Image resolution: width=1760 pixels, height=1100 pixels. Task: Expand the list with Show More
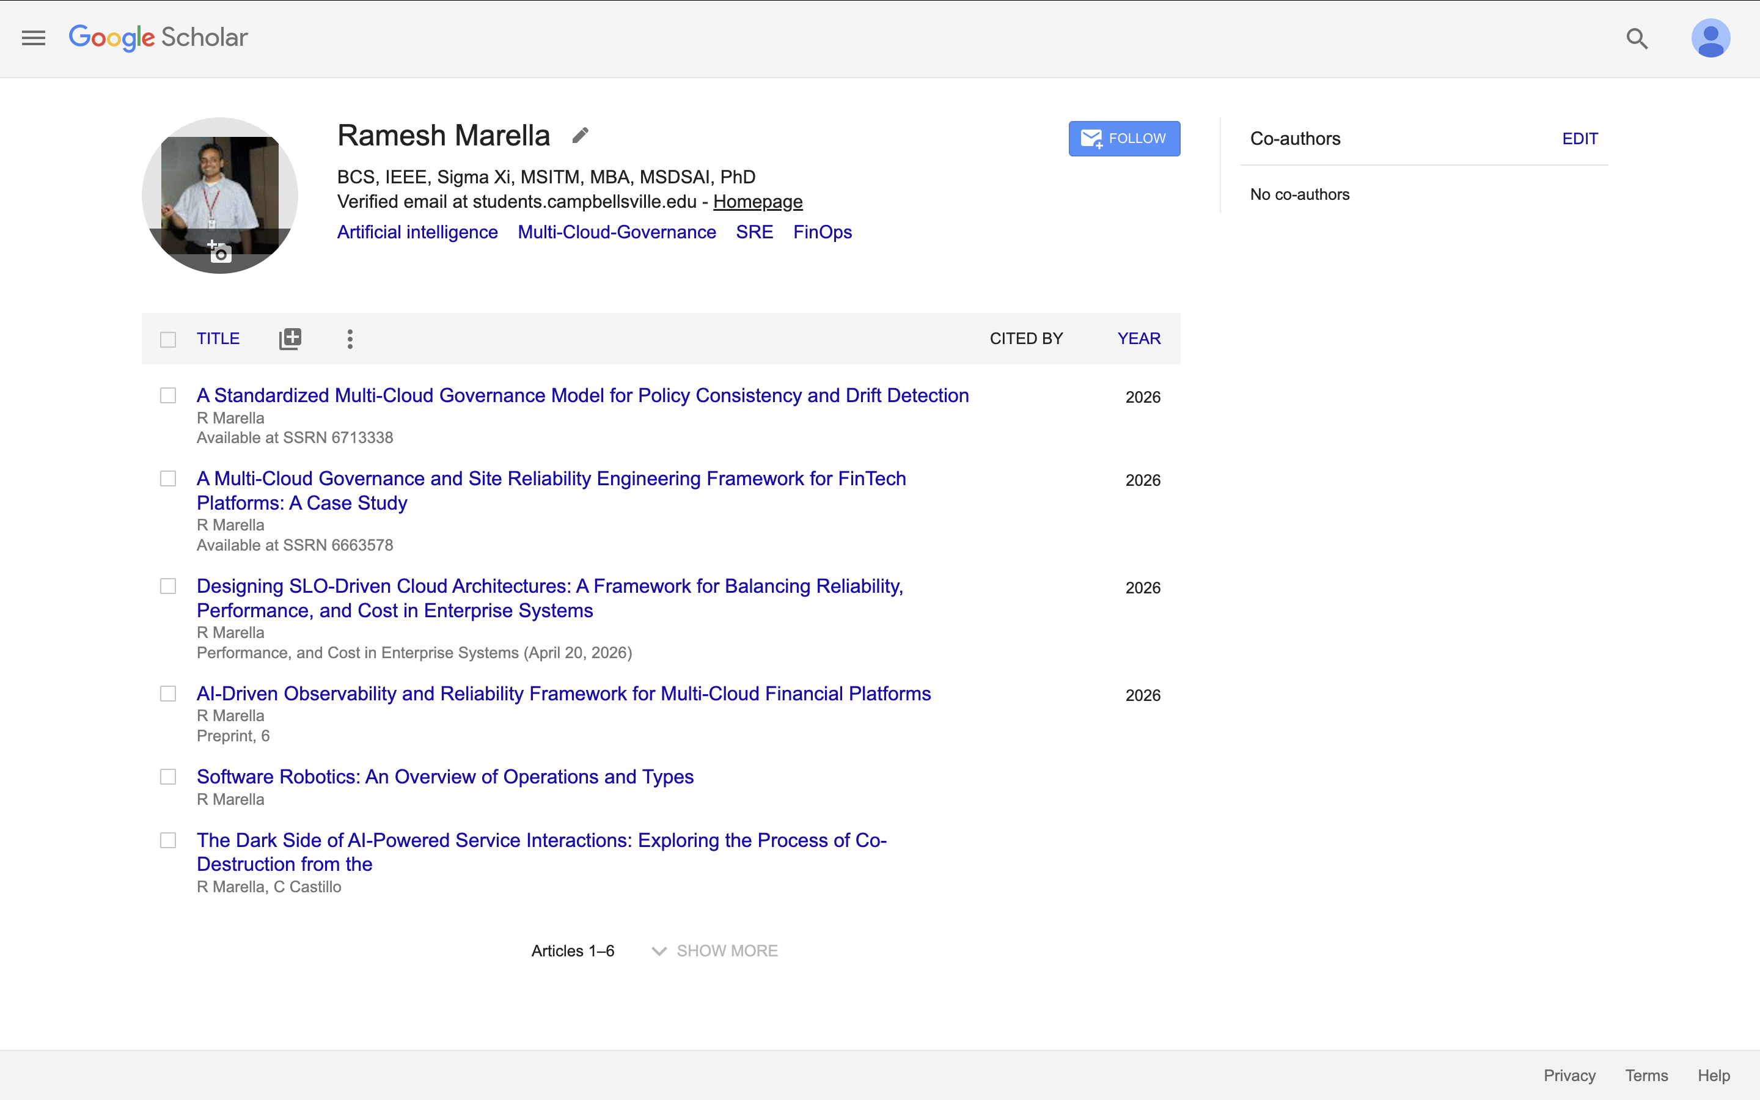pos(715,951)
